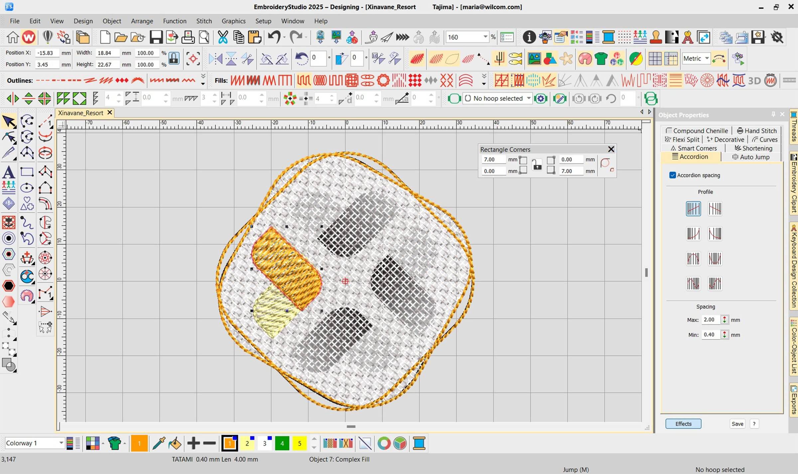Open the zoom percentage dropdown
798x474 pixels.
[x=485, y=37]
